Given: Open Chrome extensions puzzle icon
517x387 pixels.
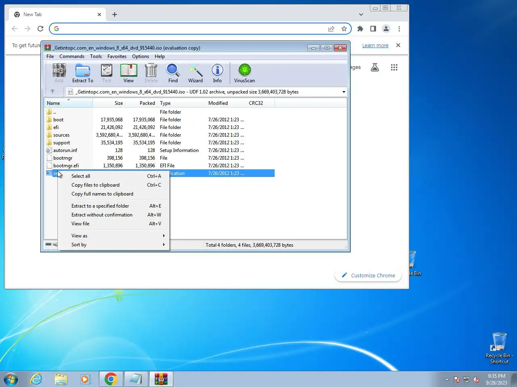Looking at the screenshot, I should [360, 29].
